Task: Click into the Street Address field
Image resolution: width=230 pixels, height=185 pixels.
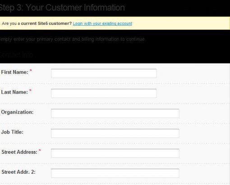Action: click(115, 153)
